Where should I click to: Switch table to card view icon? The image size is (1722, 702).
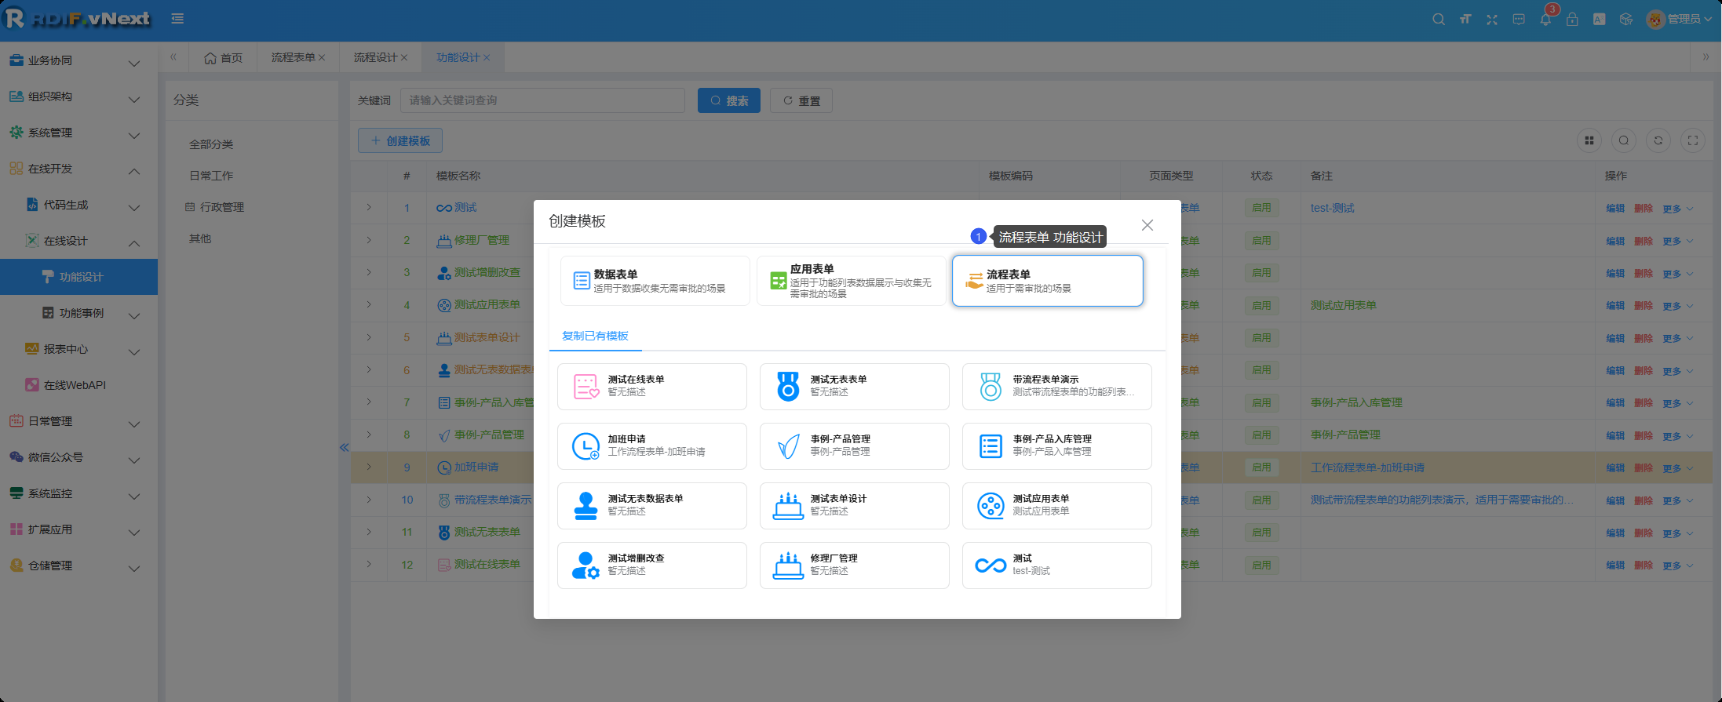(x=1589, y=140)
